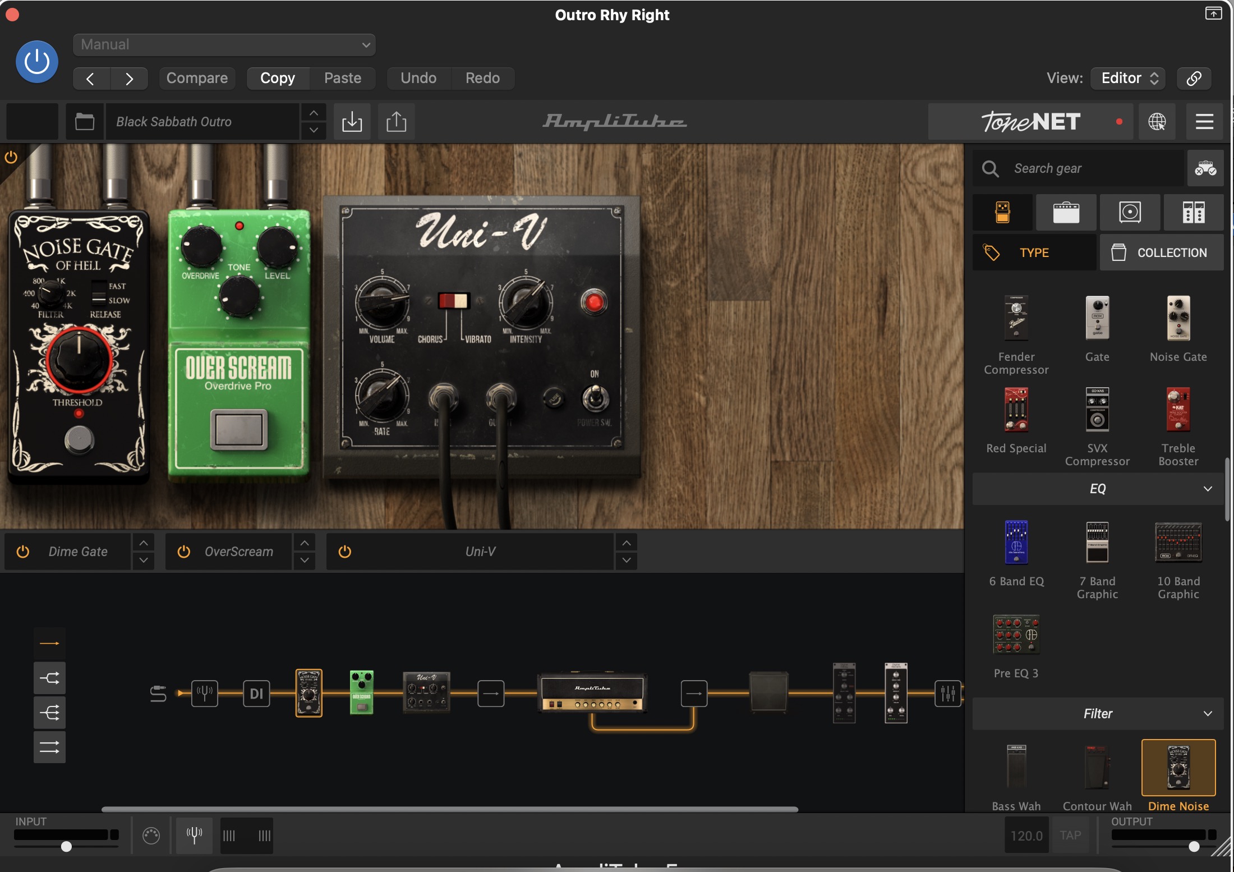Select the 10 Band Graphic pedal
1234x872 pixels.
pos(1178,559)
